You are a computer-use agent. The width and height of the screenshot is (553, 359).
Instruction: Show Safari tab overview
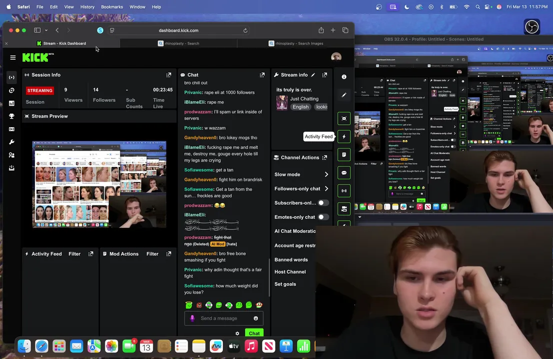345,30
